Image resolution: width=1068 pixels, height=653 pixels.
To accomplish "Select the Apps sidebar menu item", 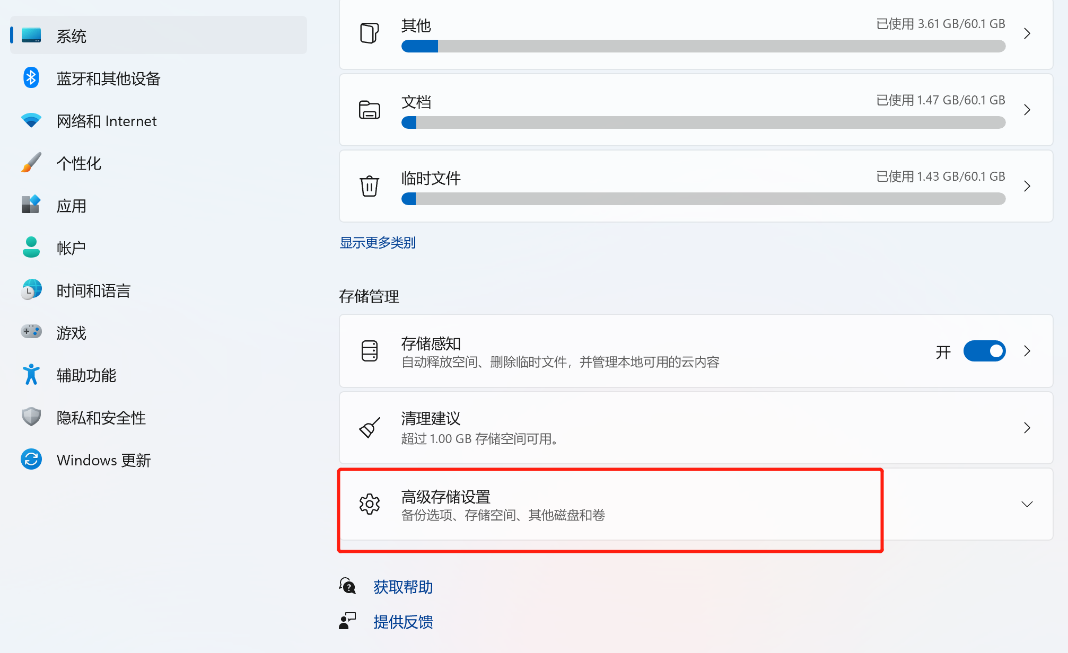I will [x=72, y=206].
